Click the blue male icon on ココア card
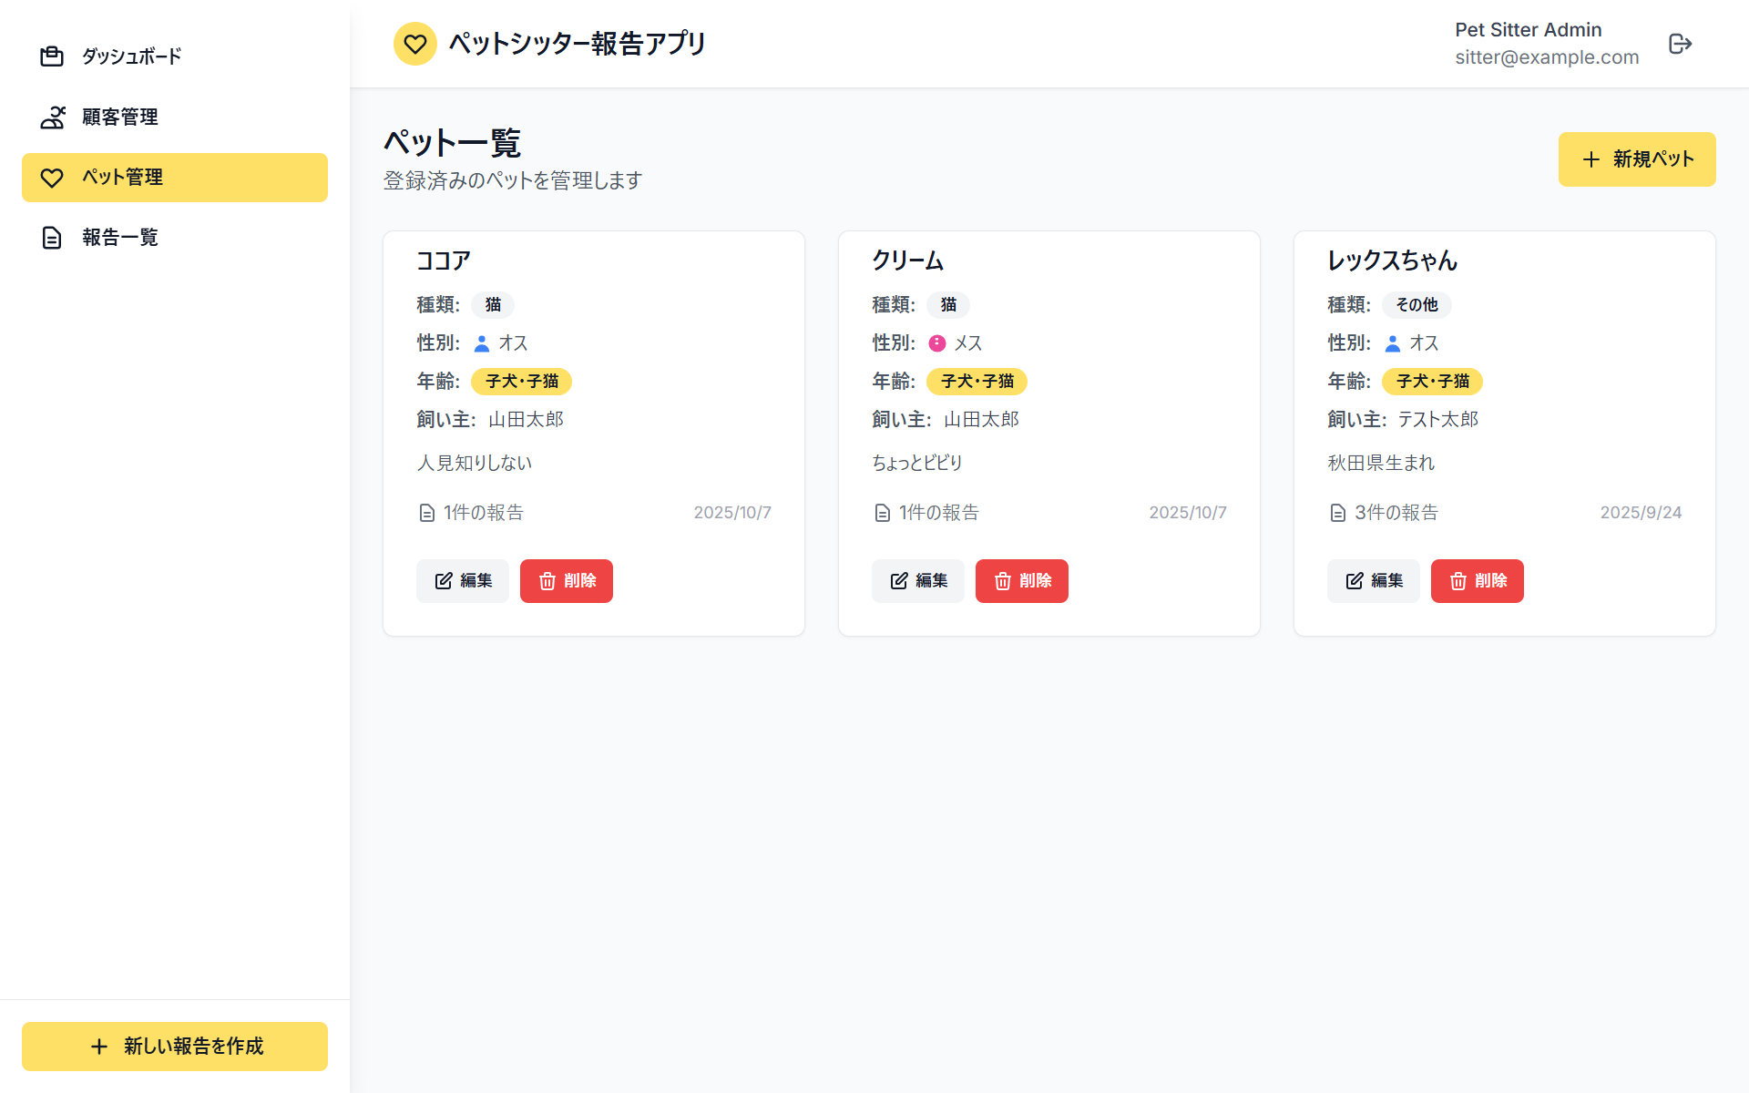 tap(481, 343)
